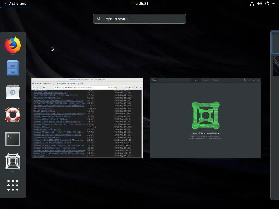Viewport: 279px width, 209px height.
Task: Open the Software shopping-bag app in the dock
Action: tap(13, 91)
